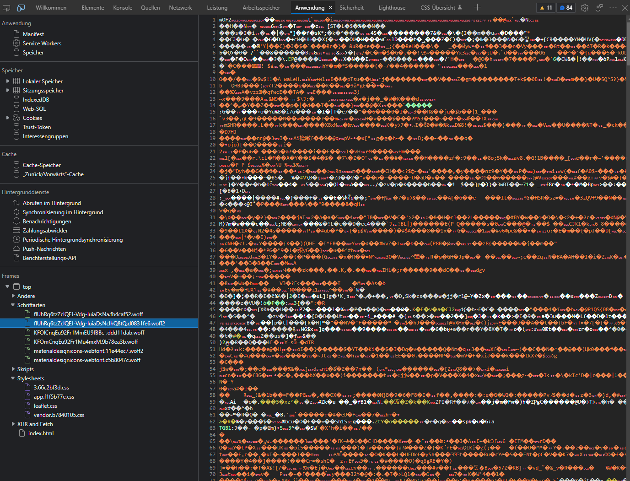630x481 pixels.
Task: Open the feedback people icon
Action: click(x=599, y=8)
